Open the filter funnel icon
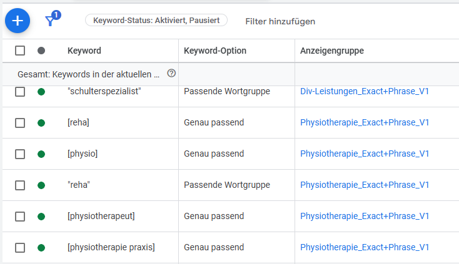 (51, 21)
